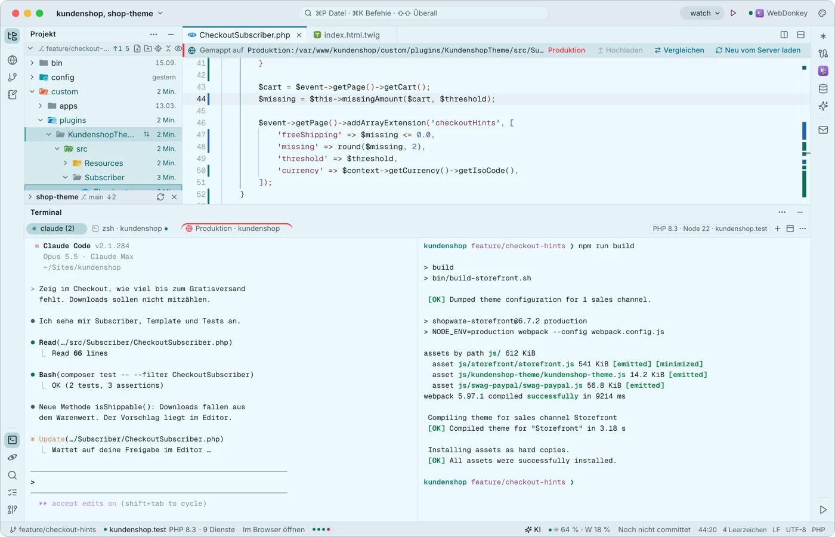Image resolution: width=835 pixels, height=537 pixels.
Task: Select the zsh · kundenshop terminal tab
Action: click(130, 229)
